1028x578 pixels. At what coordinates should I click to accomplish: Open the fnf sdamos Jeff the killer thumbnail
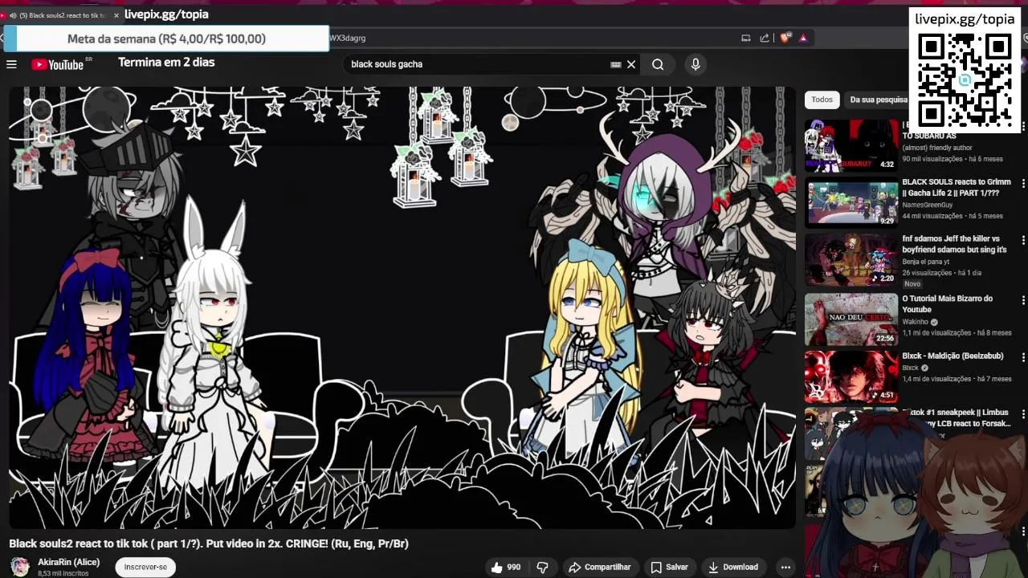pyautogui.click(x=851, y=259)
